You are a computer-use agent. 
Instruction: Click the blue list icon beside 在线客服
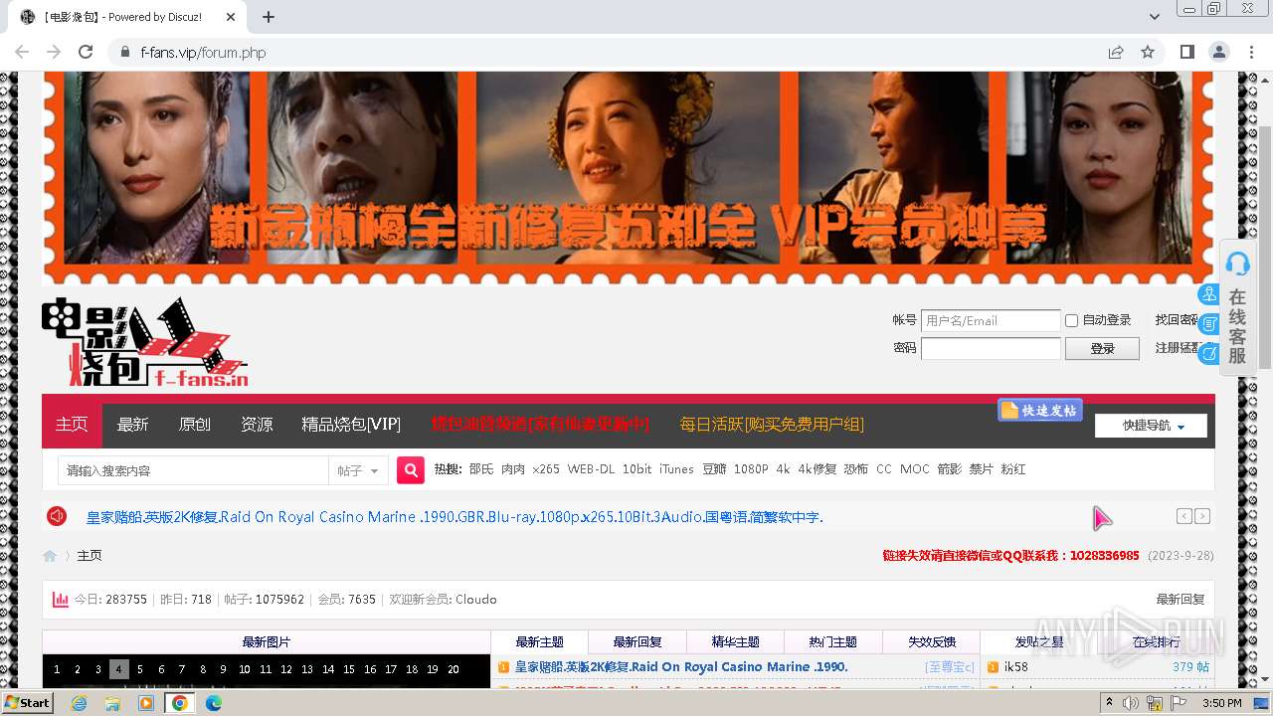(x=1208, y=324)
